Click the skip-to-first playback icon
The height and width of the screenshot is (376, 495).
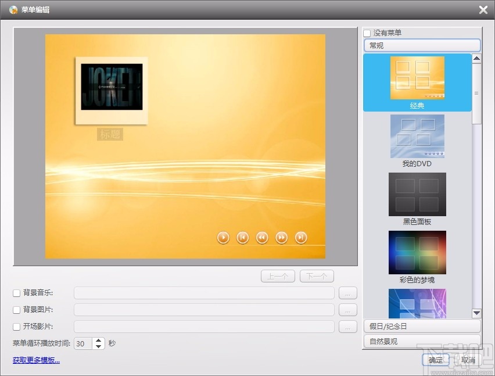click(242, 237)
